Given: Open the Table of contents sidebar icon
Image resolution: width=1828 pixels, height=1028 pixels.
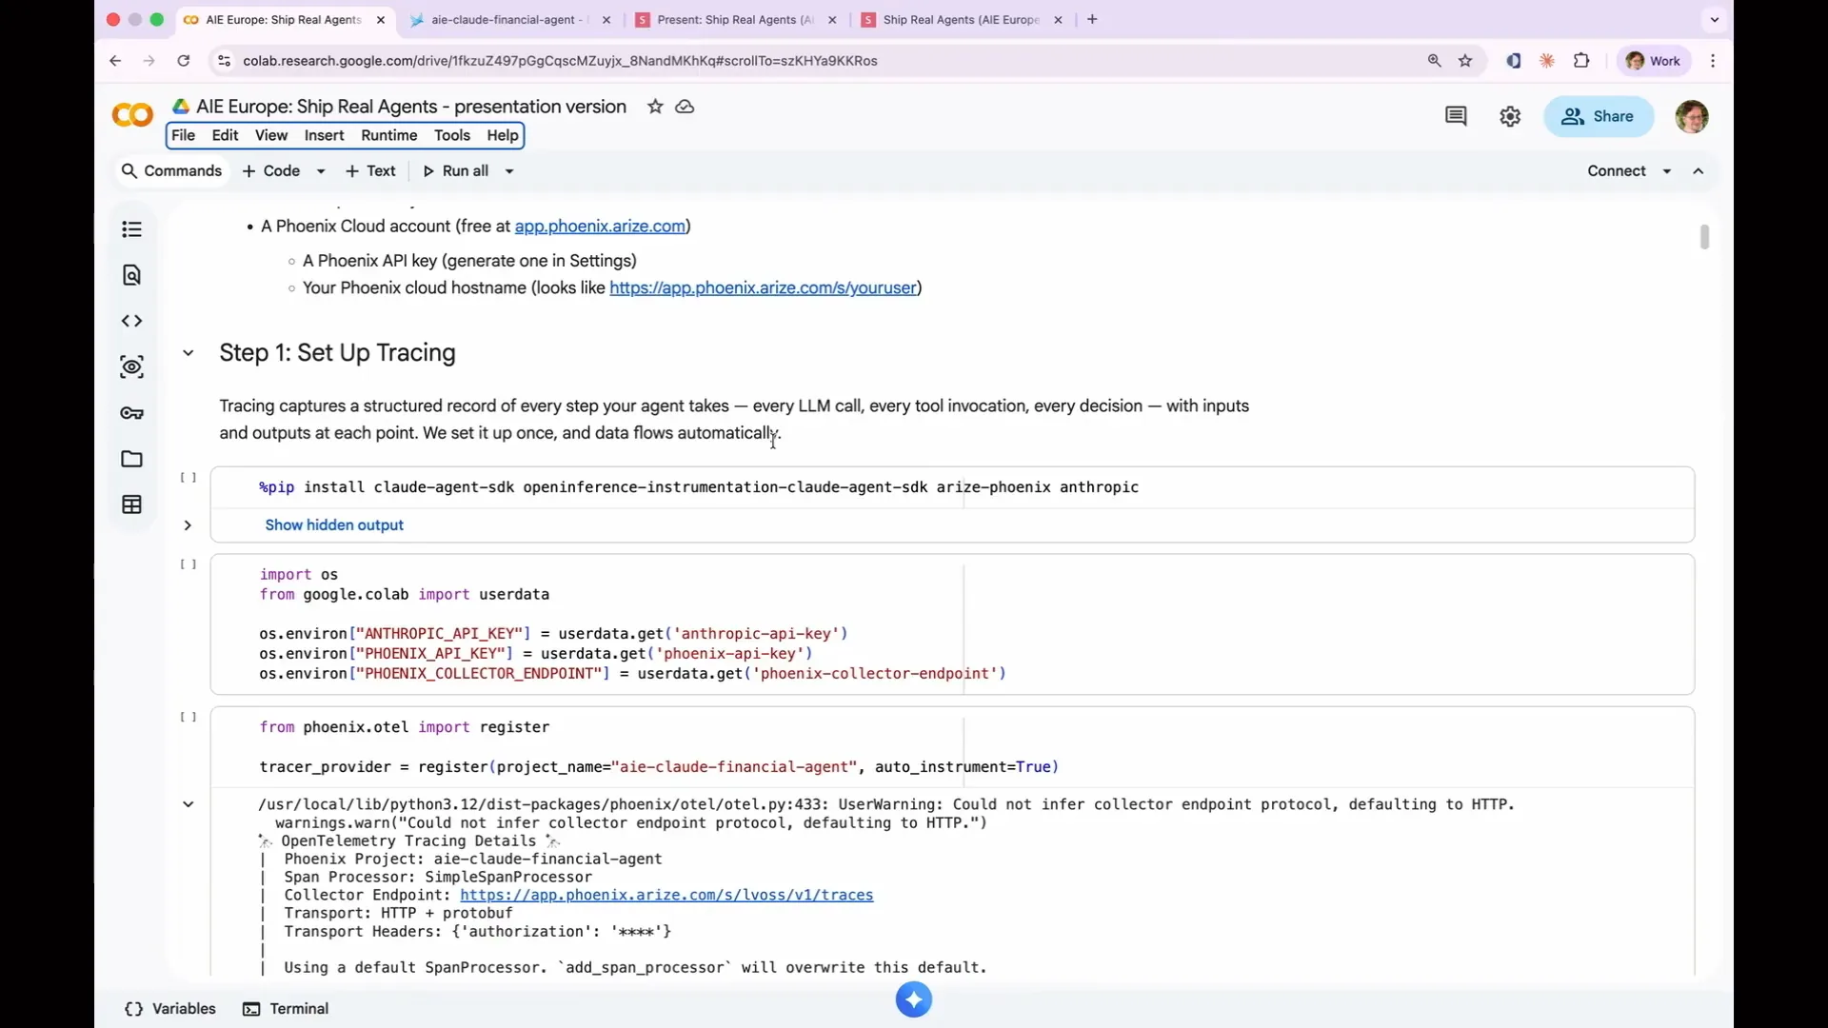Looking at the screenshot, I should [x=131, y=229].
